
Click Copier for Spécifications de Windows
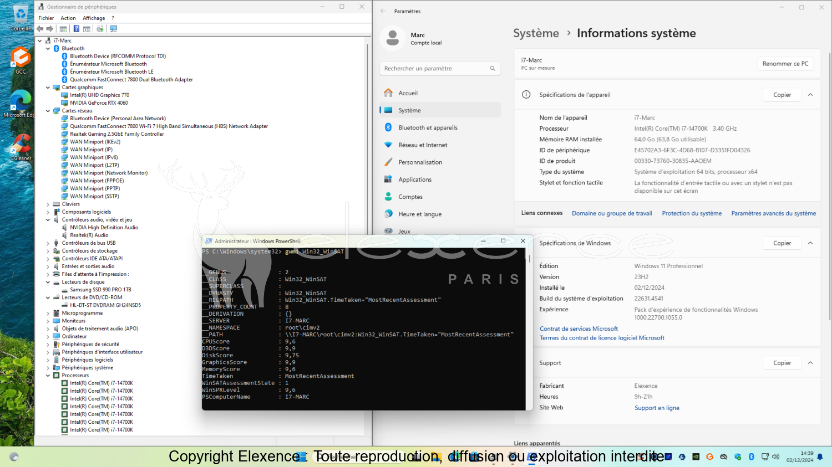click(x=782, y=243)
